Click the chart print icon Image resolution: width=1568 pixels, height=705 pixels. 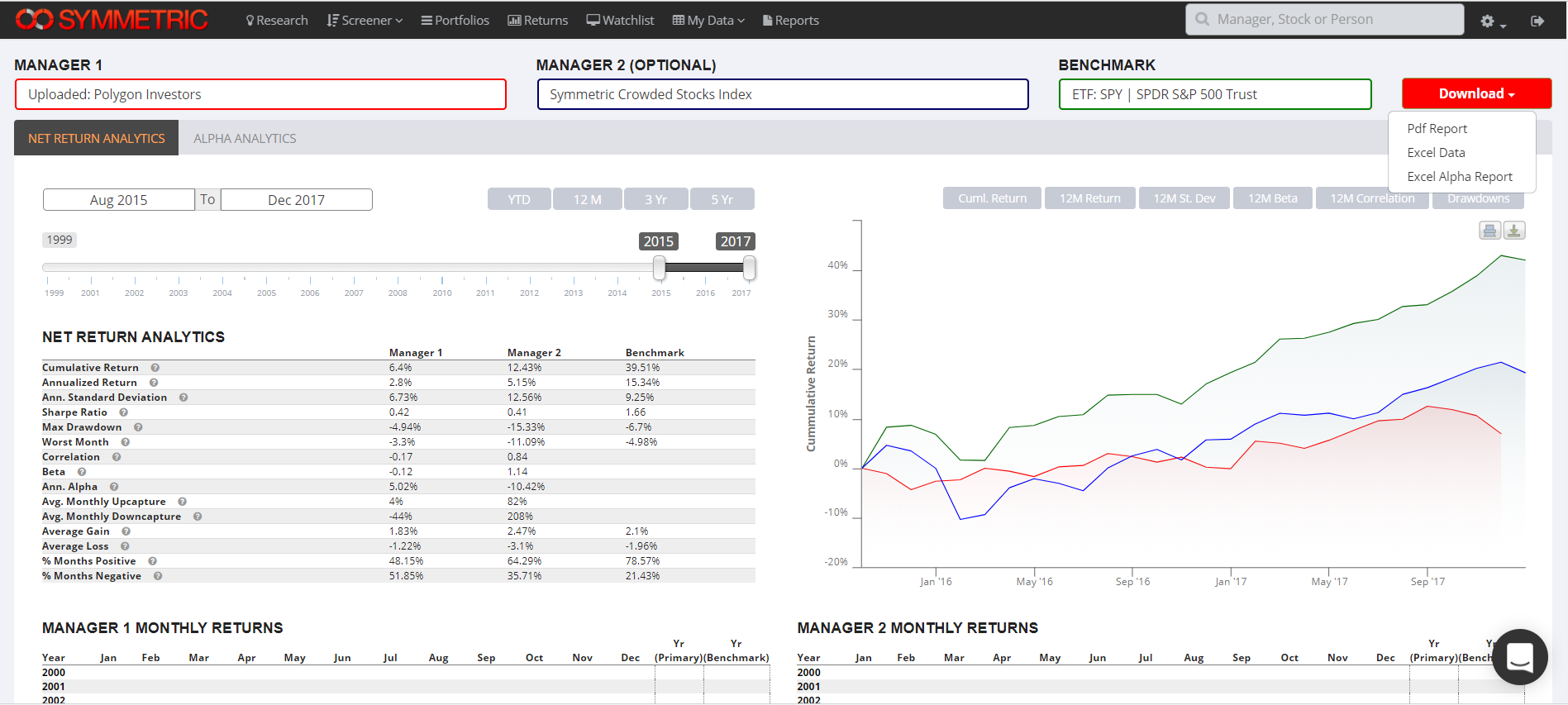pos(1489,231)
